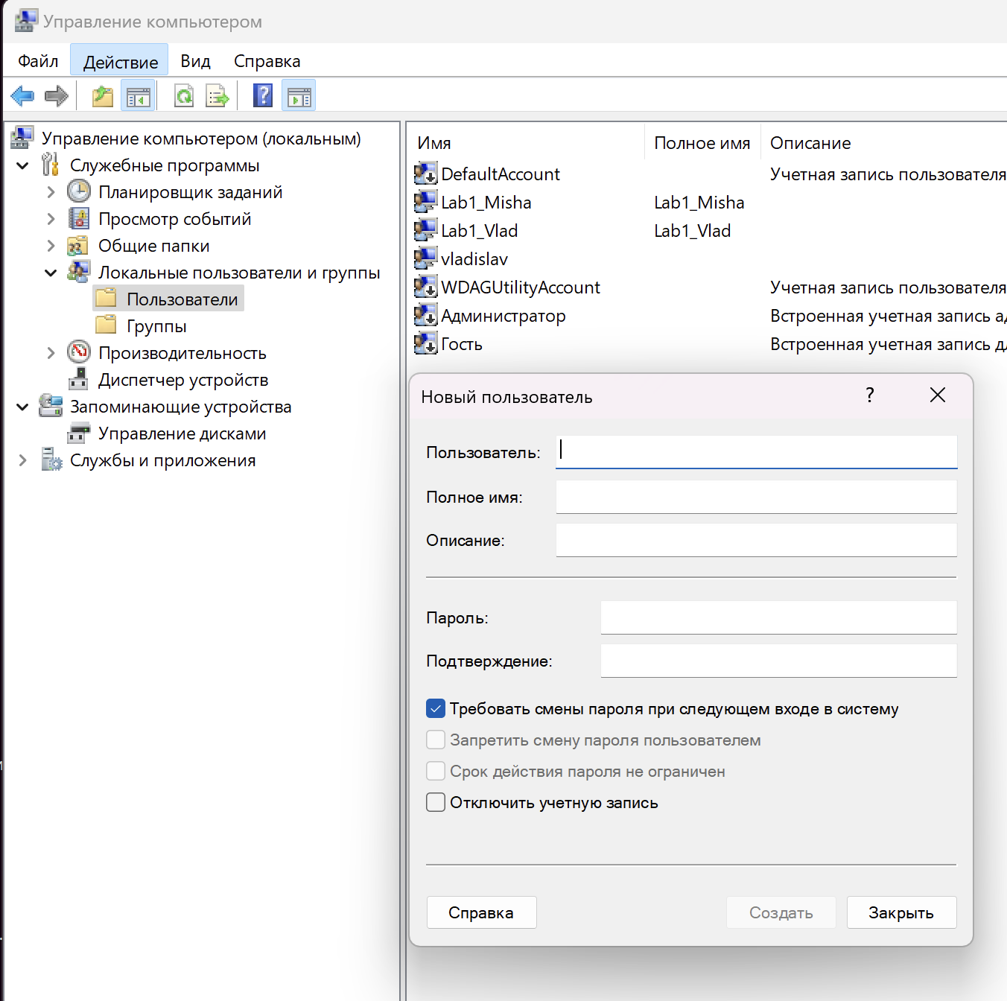The width and height of the screenshot is (1007, 1001).
Task: Expand the 'Службы и приложения' node
Action: pos(23,460)
